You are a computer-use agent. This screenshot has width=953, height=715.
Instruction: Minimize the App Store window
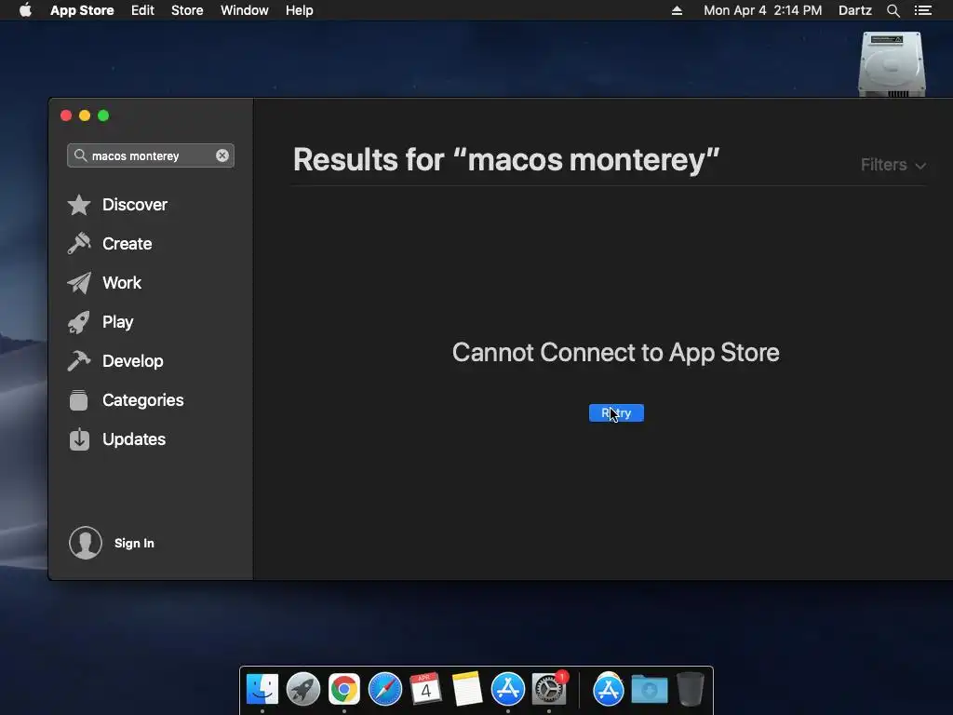pos(85,115)
